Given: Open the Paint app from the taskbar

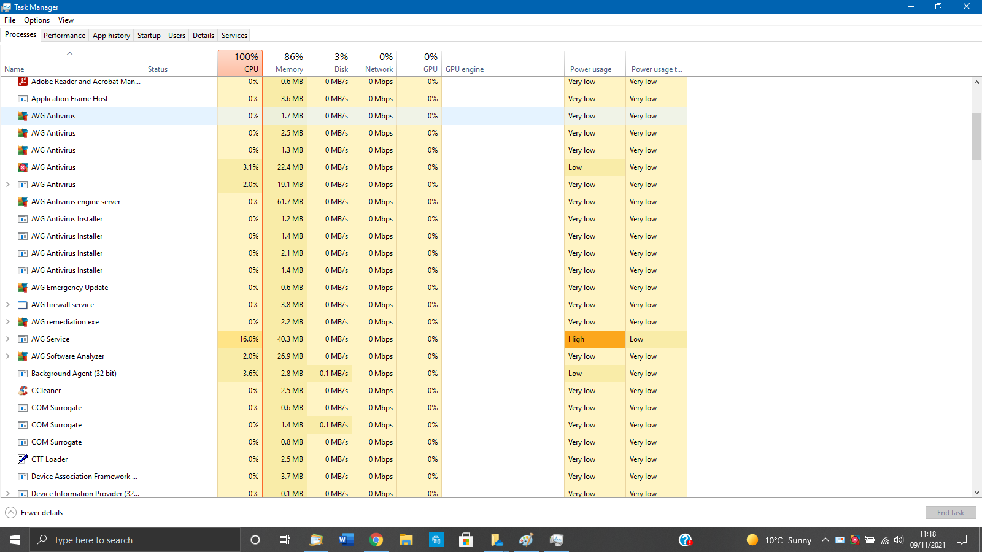Looking at the screenshot, I should (527, 540).
